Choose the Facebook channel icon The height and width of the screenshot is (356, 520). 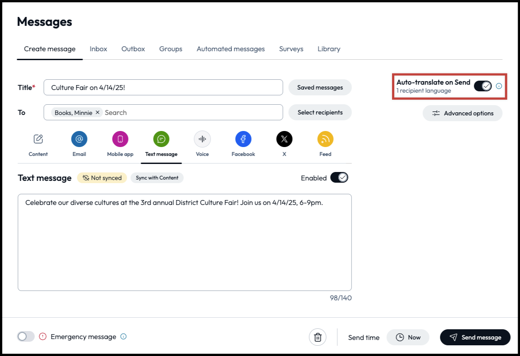point(243,139)
